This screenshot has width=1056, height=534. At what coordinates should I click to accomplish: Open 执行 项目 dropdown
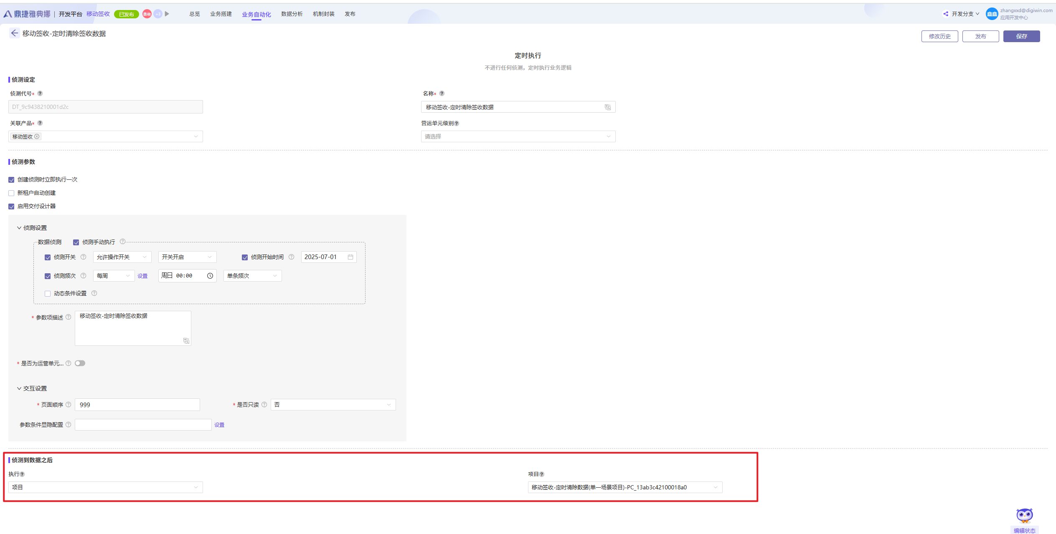[106, 487]
